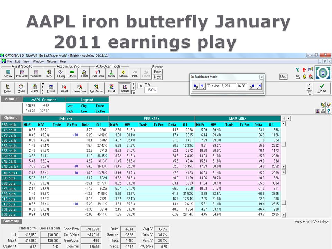Click the Browse Next button
This screenshot has height=249, width=332.
point(157,77)
